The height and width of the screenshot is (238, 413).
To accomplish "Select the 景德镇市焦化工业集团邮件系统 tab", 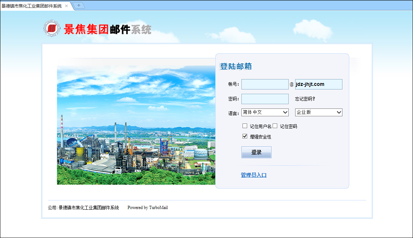I will click(32, 6).
